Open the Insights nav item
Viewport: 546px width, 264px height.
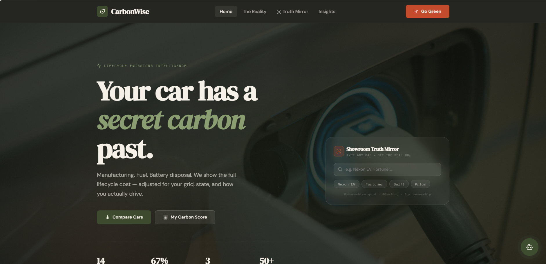click(x=327, y=12)
